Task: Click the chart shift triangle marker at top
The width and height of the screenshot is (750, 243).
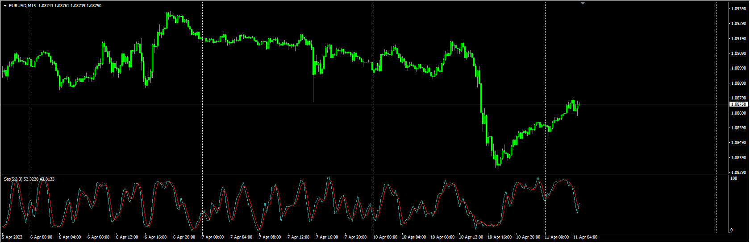Action: point(583,3)
